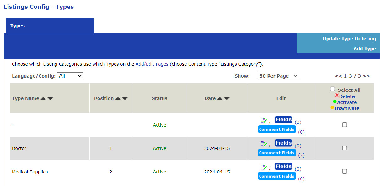Viewport: 380px width, 186px height.
Task: Go to next page with >> arrows
Action: [366, 76]
